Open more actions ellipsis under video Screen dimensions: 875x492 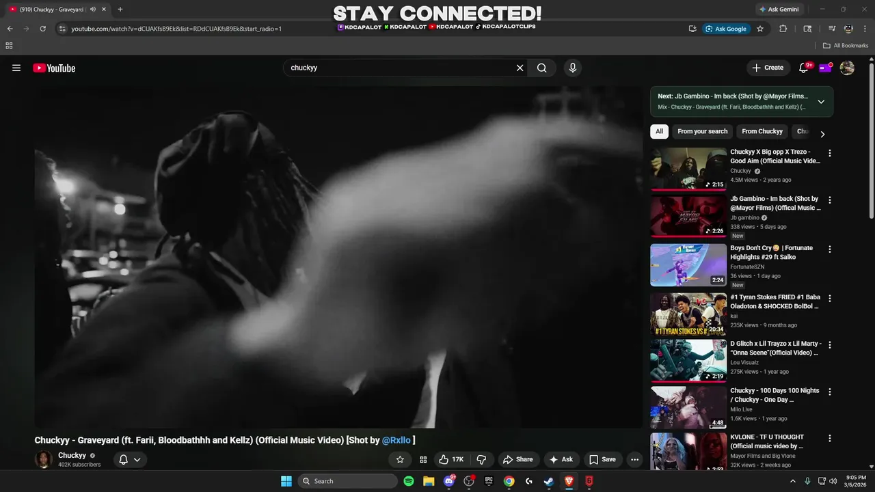tap(635, 460)
